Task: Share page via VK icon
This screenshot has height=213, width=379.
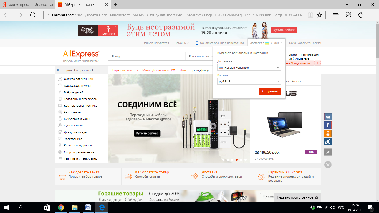Action: pos(328,117)
